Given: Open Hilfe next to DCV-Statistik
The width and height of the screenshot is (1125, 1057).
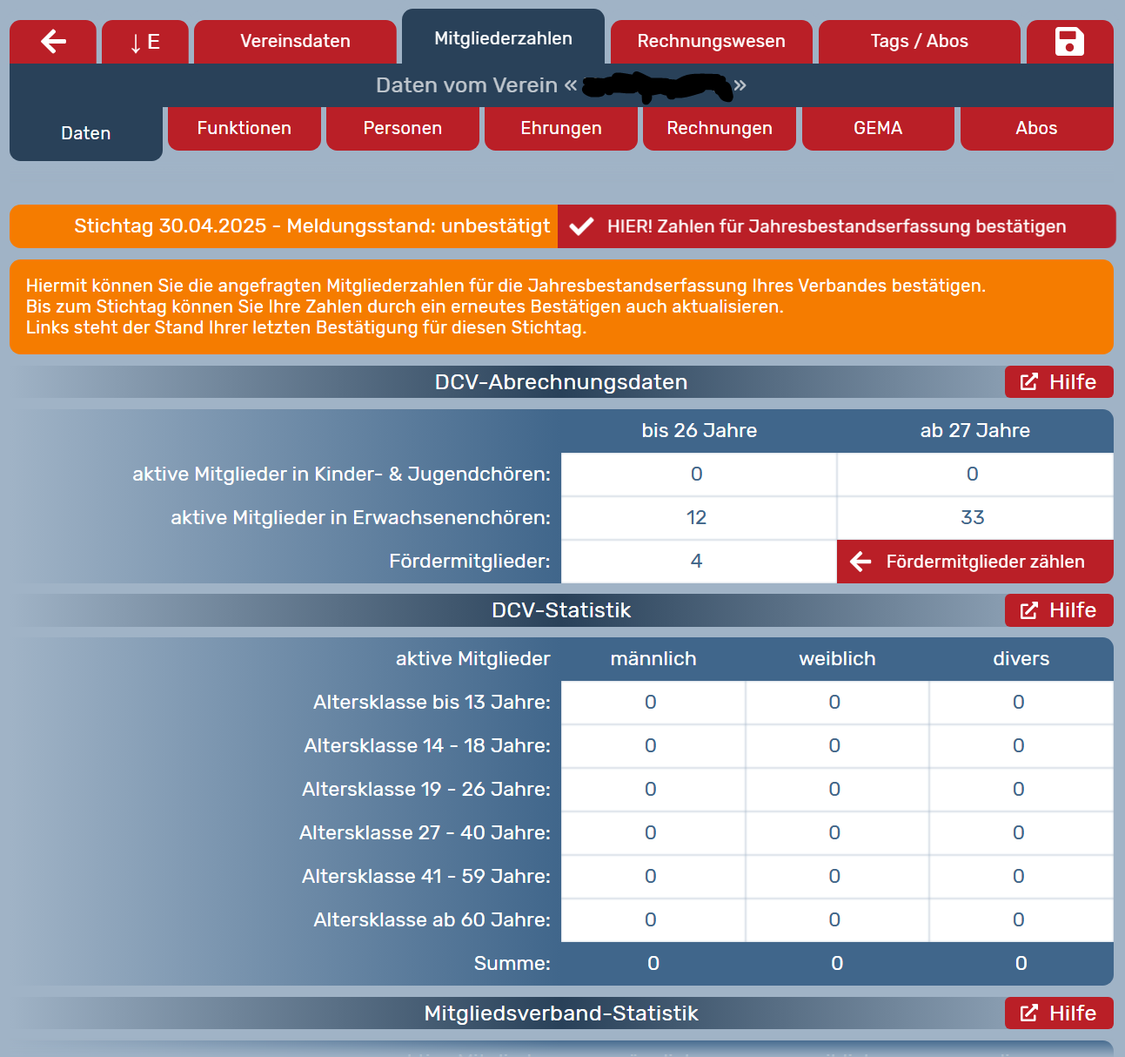Looking at the screenshot, I should [x=1059, y=609].
